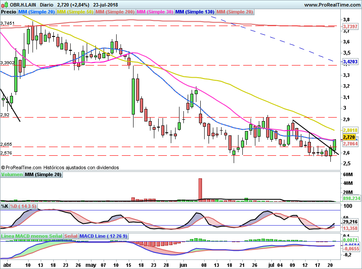This screenshot has width=362, height=269.
Task: Open the ProRealTime.com link at top right
Action: coord(332,4)
